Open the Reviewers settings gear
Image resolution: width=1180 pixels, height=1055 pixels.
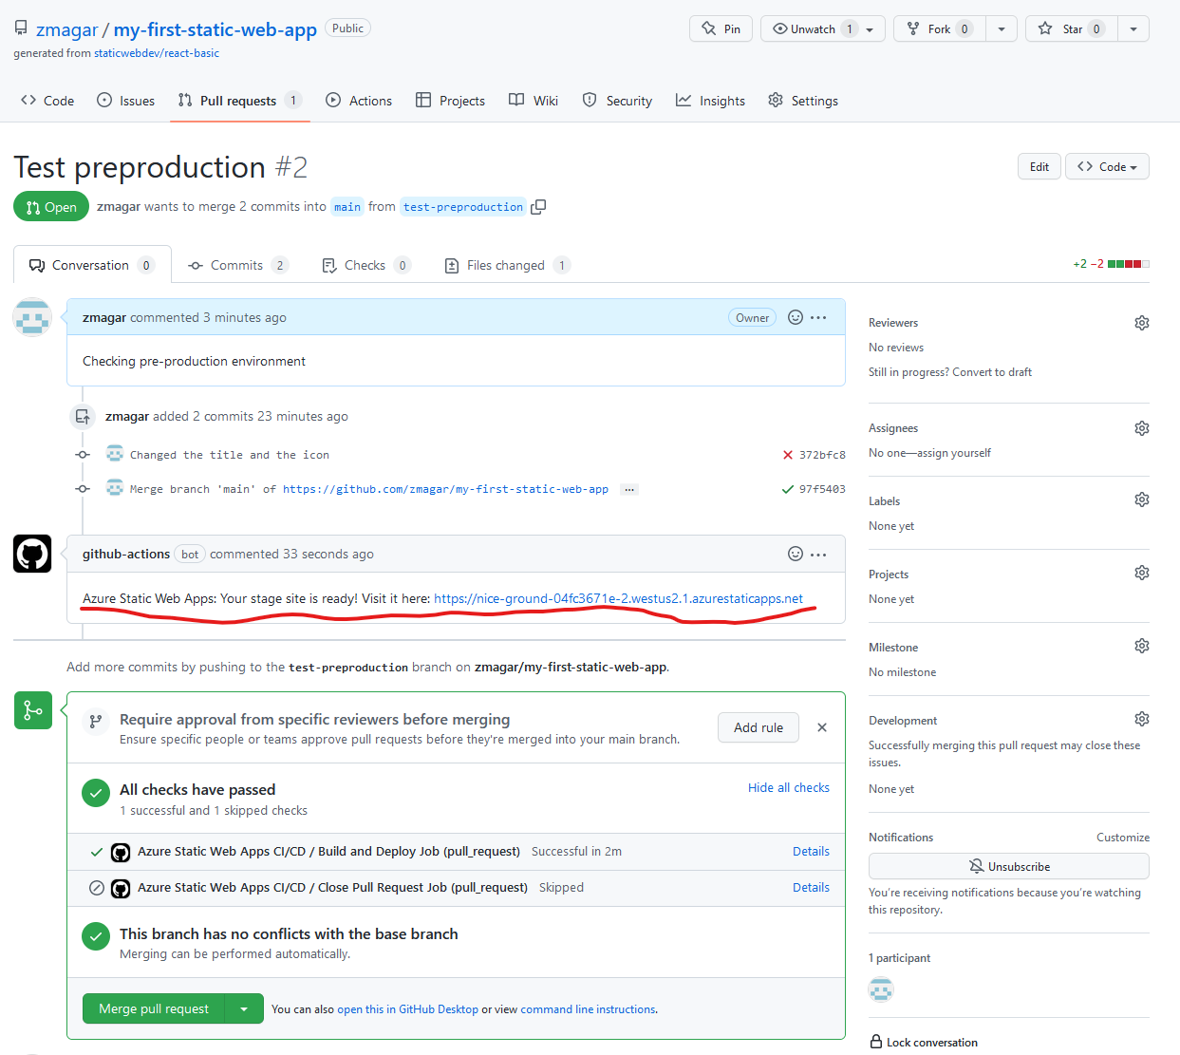1141,322
